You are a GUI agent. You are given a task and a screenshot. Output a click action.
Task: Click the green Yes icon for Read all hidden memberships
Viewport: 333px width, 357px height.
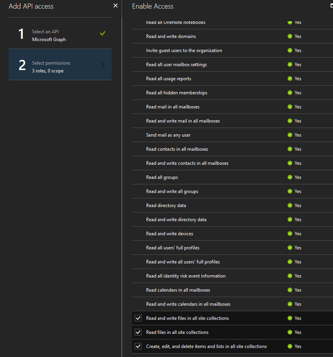click(x=290, y=93)
